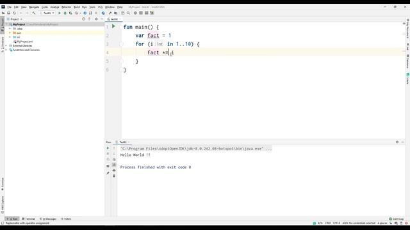Toggle the Favorites tool window side tab
The width and height of the screenshot is (410, 230).
(3, 185)
